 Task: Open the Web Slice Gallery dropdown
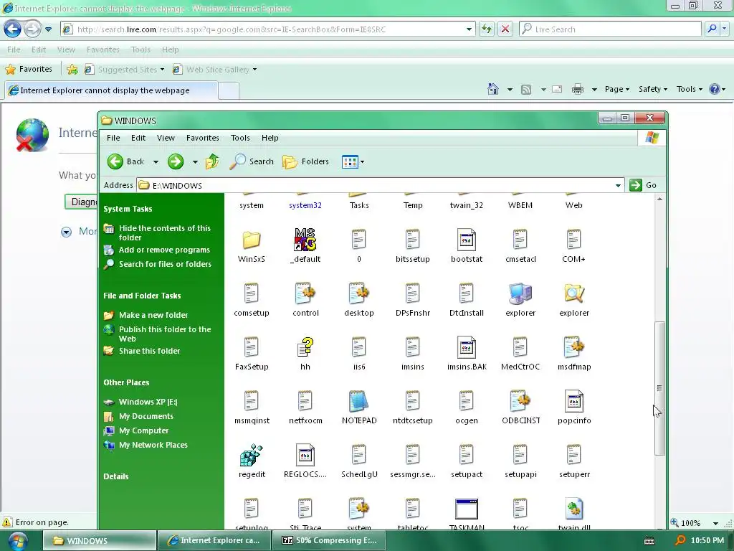pos(254,70)
